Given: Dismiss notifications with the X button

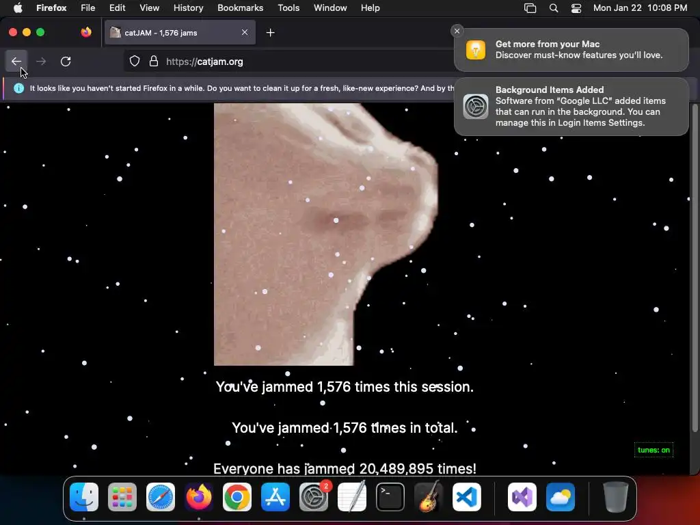Looking at the screenshot, I should tap(457, 31).
